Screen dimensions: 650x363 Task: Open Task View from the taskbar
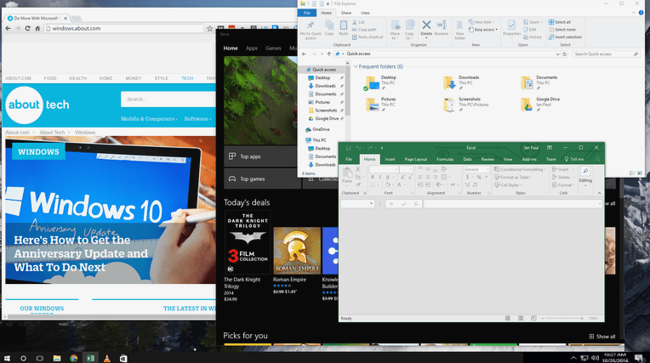[x=40, y=358]
